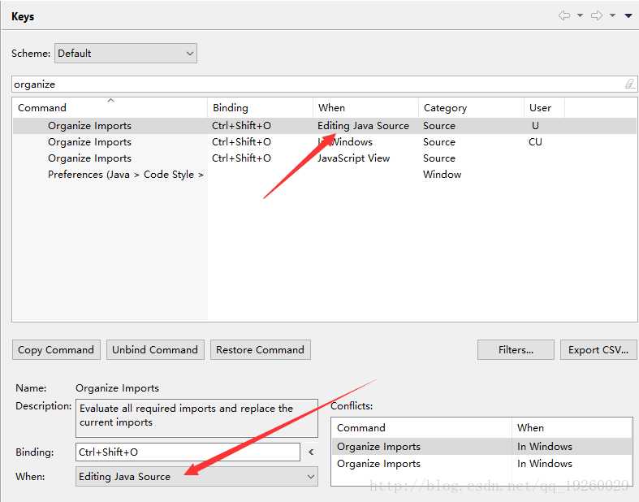Image resolution: width=639 pixels, height=502 pixels.
Task: Click the Restore Command button
Action: [x=260, y=350]
